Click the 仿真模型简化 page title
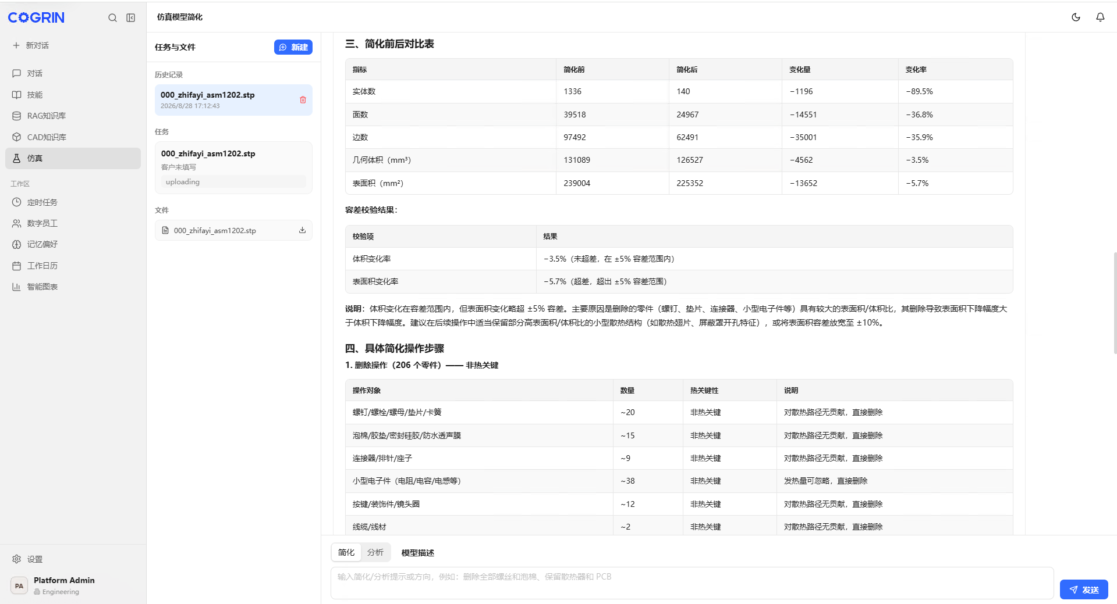Viewport: 1117px width, 604px height. (x=180, y=17)
